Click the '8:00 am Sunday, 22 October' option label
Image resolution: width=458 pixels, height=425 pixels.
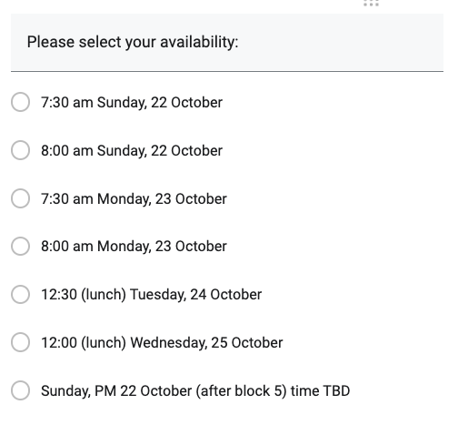(132, 151)
